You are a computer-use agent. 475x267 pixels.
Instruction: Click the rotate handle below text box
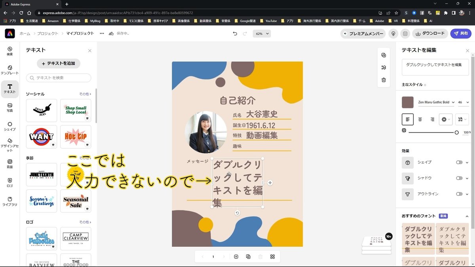pyautogui.click(x=237, y=213)
